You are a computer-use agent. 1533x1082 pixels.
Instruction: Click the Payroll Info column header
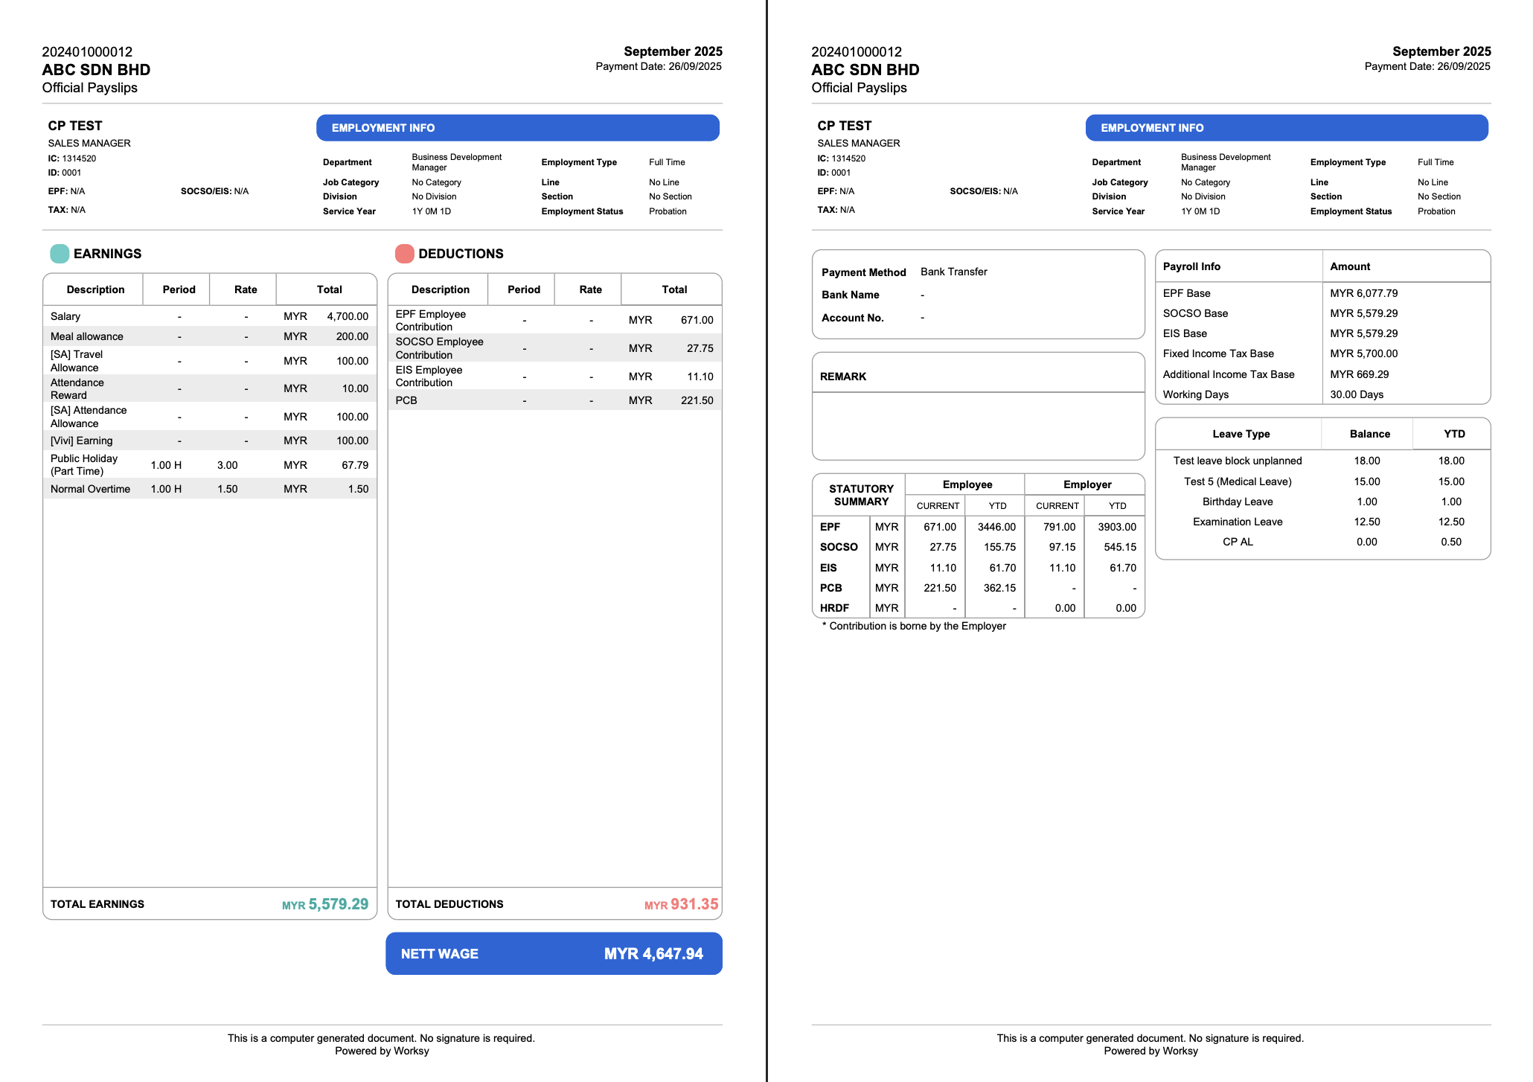pos(1192,266)
